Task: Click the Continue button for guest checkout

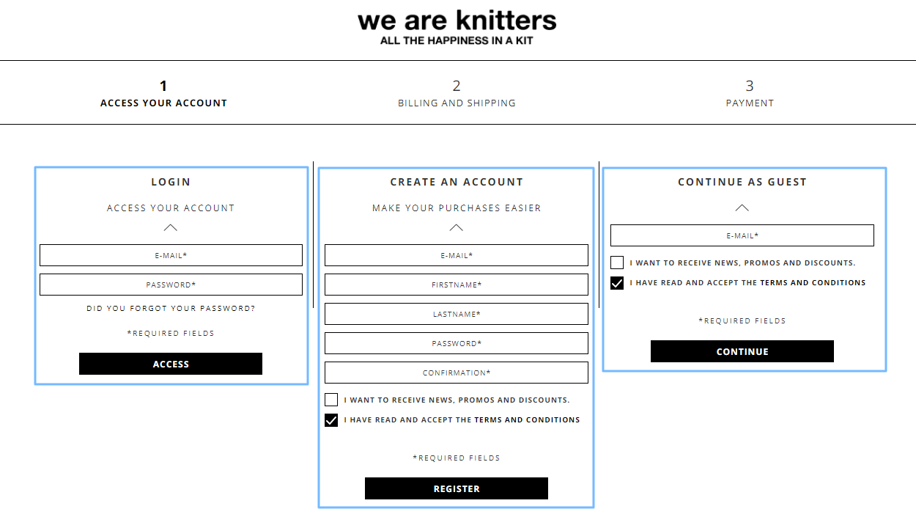Action: click(x=742, y=351)
